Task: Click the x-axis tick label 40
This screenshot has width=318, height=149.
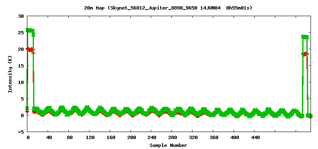Action: pyautogui.click(x=49, y=138)
